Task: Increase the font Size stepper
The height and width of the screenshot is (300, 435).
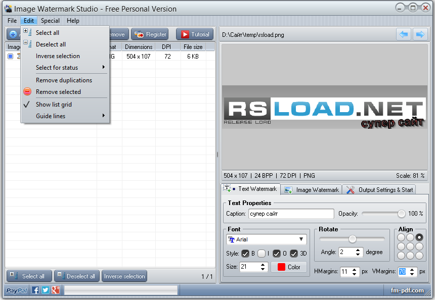Action: coord(263,265)
